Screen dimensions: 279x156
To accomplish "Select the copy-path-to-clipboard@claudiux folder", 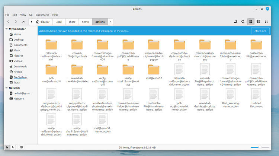I will (x=179, y=50).
